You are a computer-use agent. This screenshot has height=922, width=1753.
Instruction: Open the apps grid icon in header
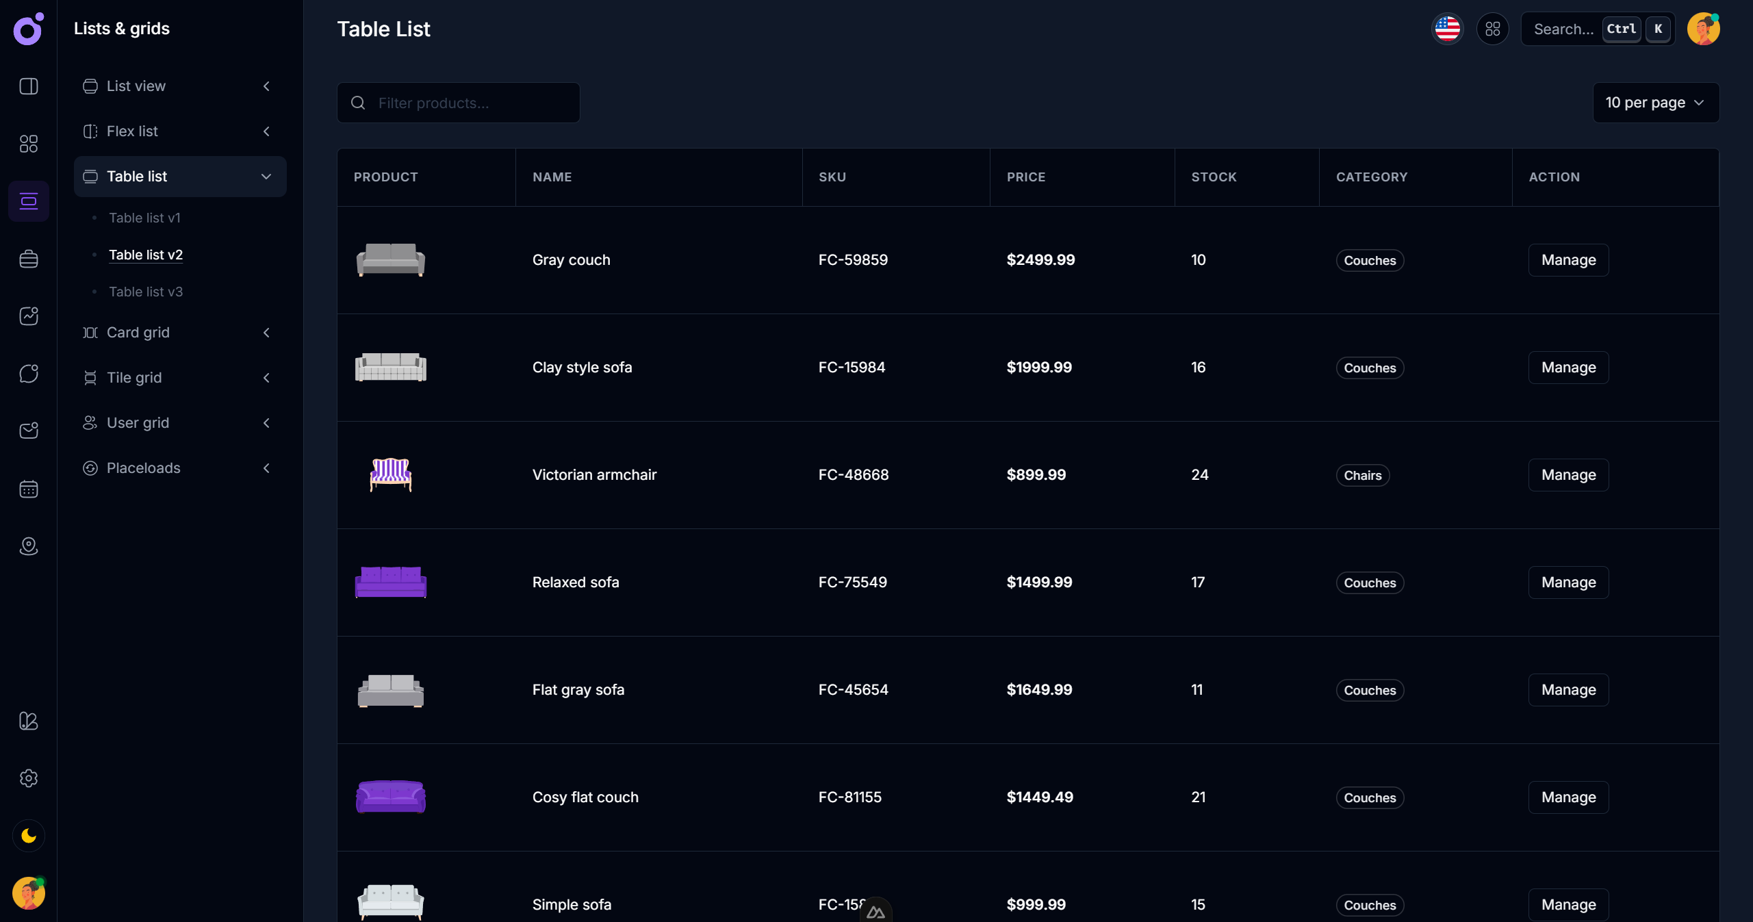pos(1492,29)
